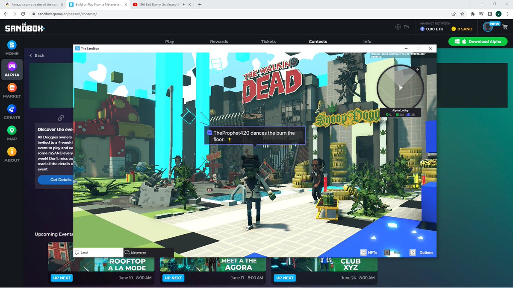The width and height of the screenshot is (513, 288).
Task: Click the SAND coin icon
Action: [x=454, y=29]
